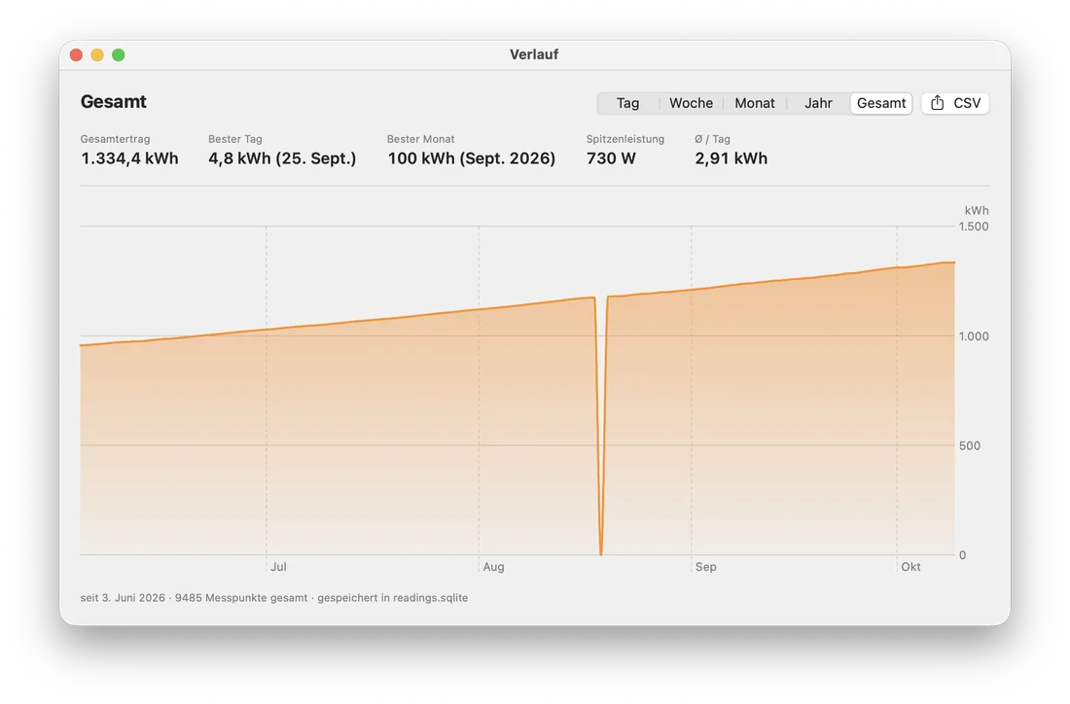Click the Bester Tag value 4,8 kWh
1070x704 pixels.
pos(282,158)
